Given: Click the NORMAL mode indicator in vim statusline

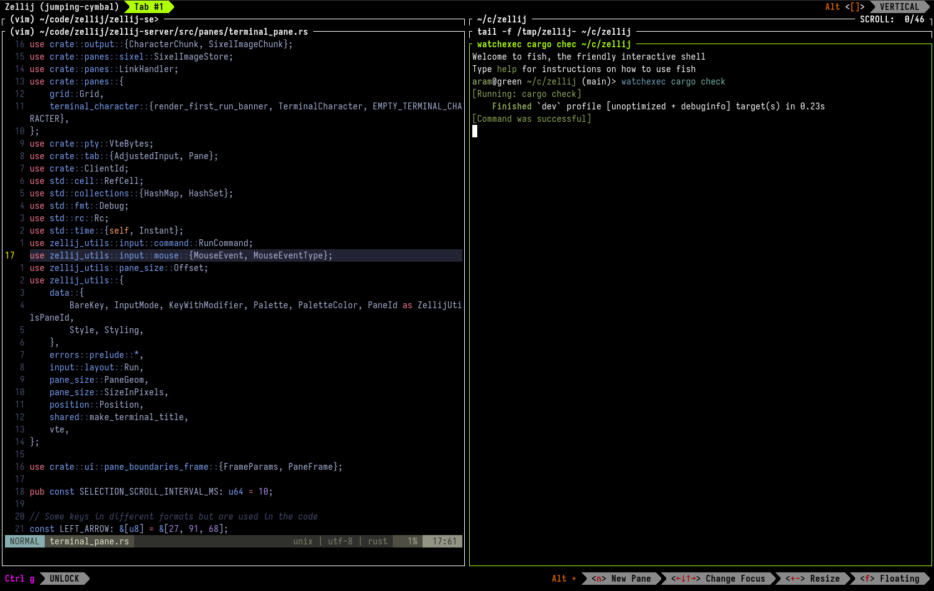Looking at the screenshot, I should 25,541.
